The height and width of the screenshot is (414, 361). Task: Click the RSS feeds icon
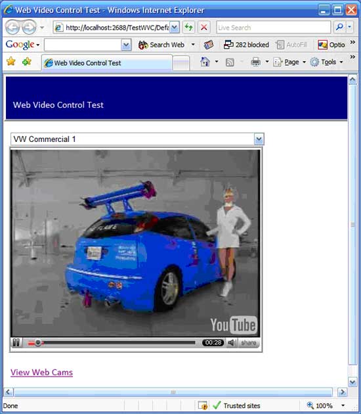click(230, 62)
